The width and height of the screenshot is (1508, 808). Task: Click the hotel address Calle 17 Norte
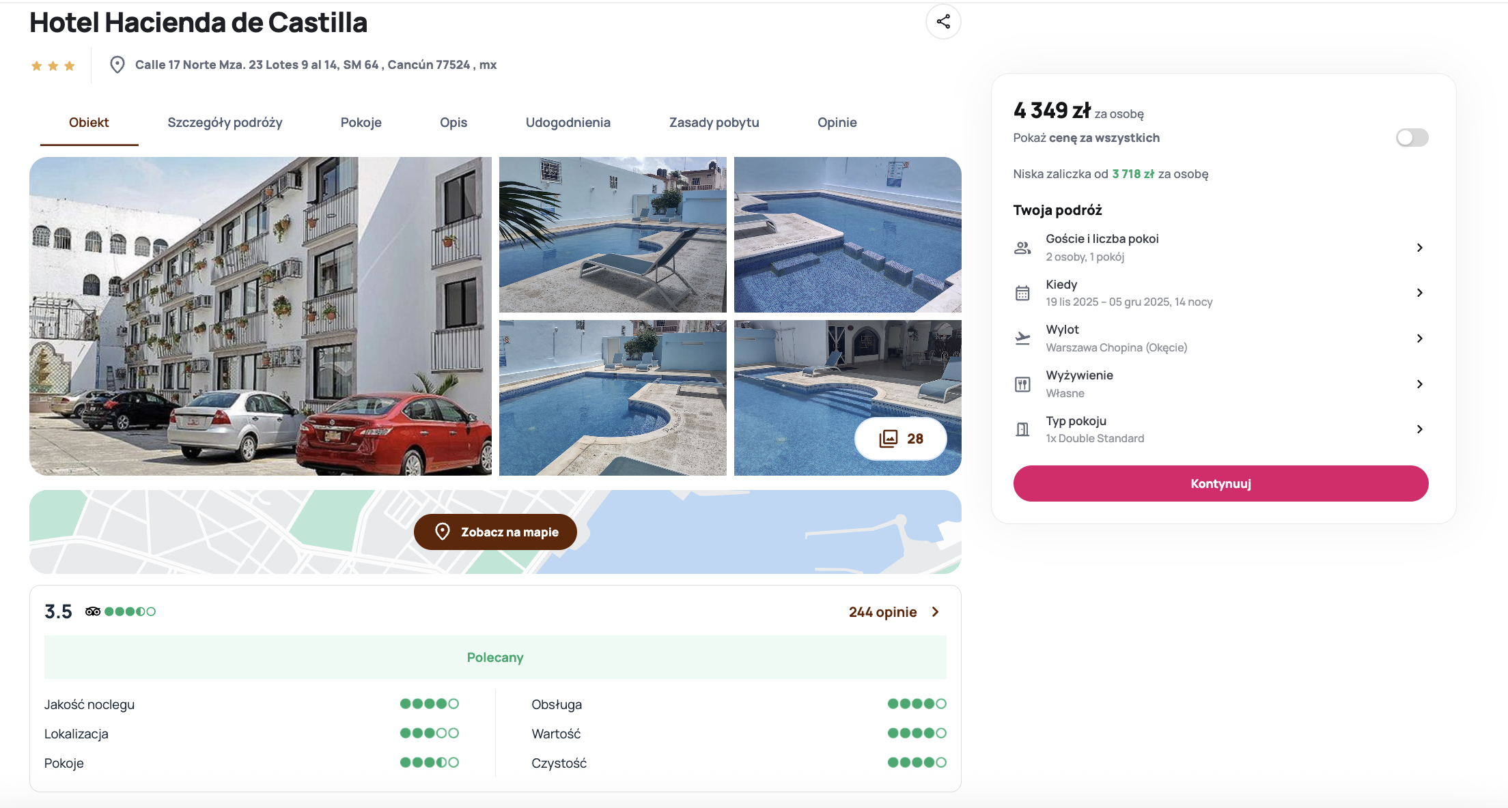(x=316, y=65)
